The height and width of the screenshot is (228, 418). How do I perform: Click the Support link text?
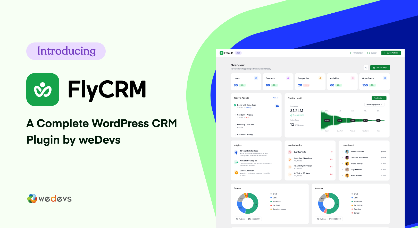coord(374,53)
